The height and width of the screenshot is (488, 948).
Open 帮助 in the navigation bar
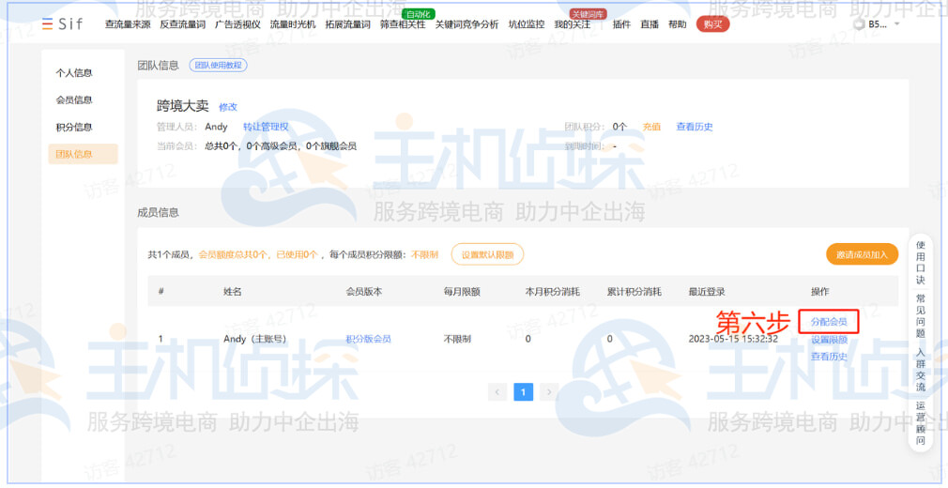tap(677, 24)
